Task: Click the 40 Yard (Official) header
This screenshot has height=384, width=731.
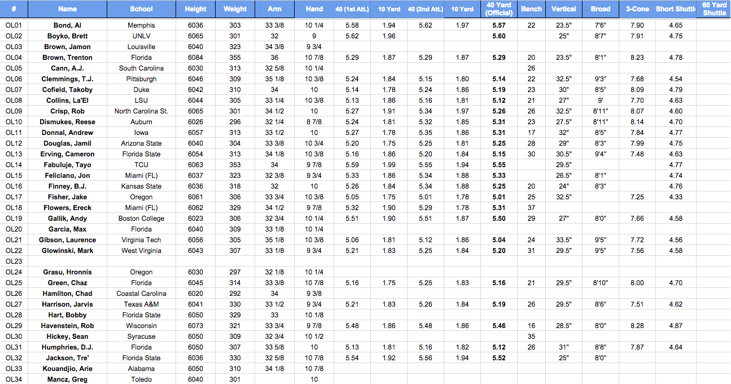Action: pos(499,9)
